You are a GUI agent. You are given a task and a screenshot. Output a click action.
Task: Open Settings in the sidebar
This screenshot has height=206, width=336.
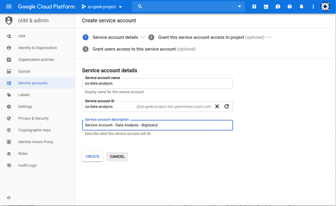pyautogui.click(x=37, y=107)
